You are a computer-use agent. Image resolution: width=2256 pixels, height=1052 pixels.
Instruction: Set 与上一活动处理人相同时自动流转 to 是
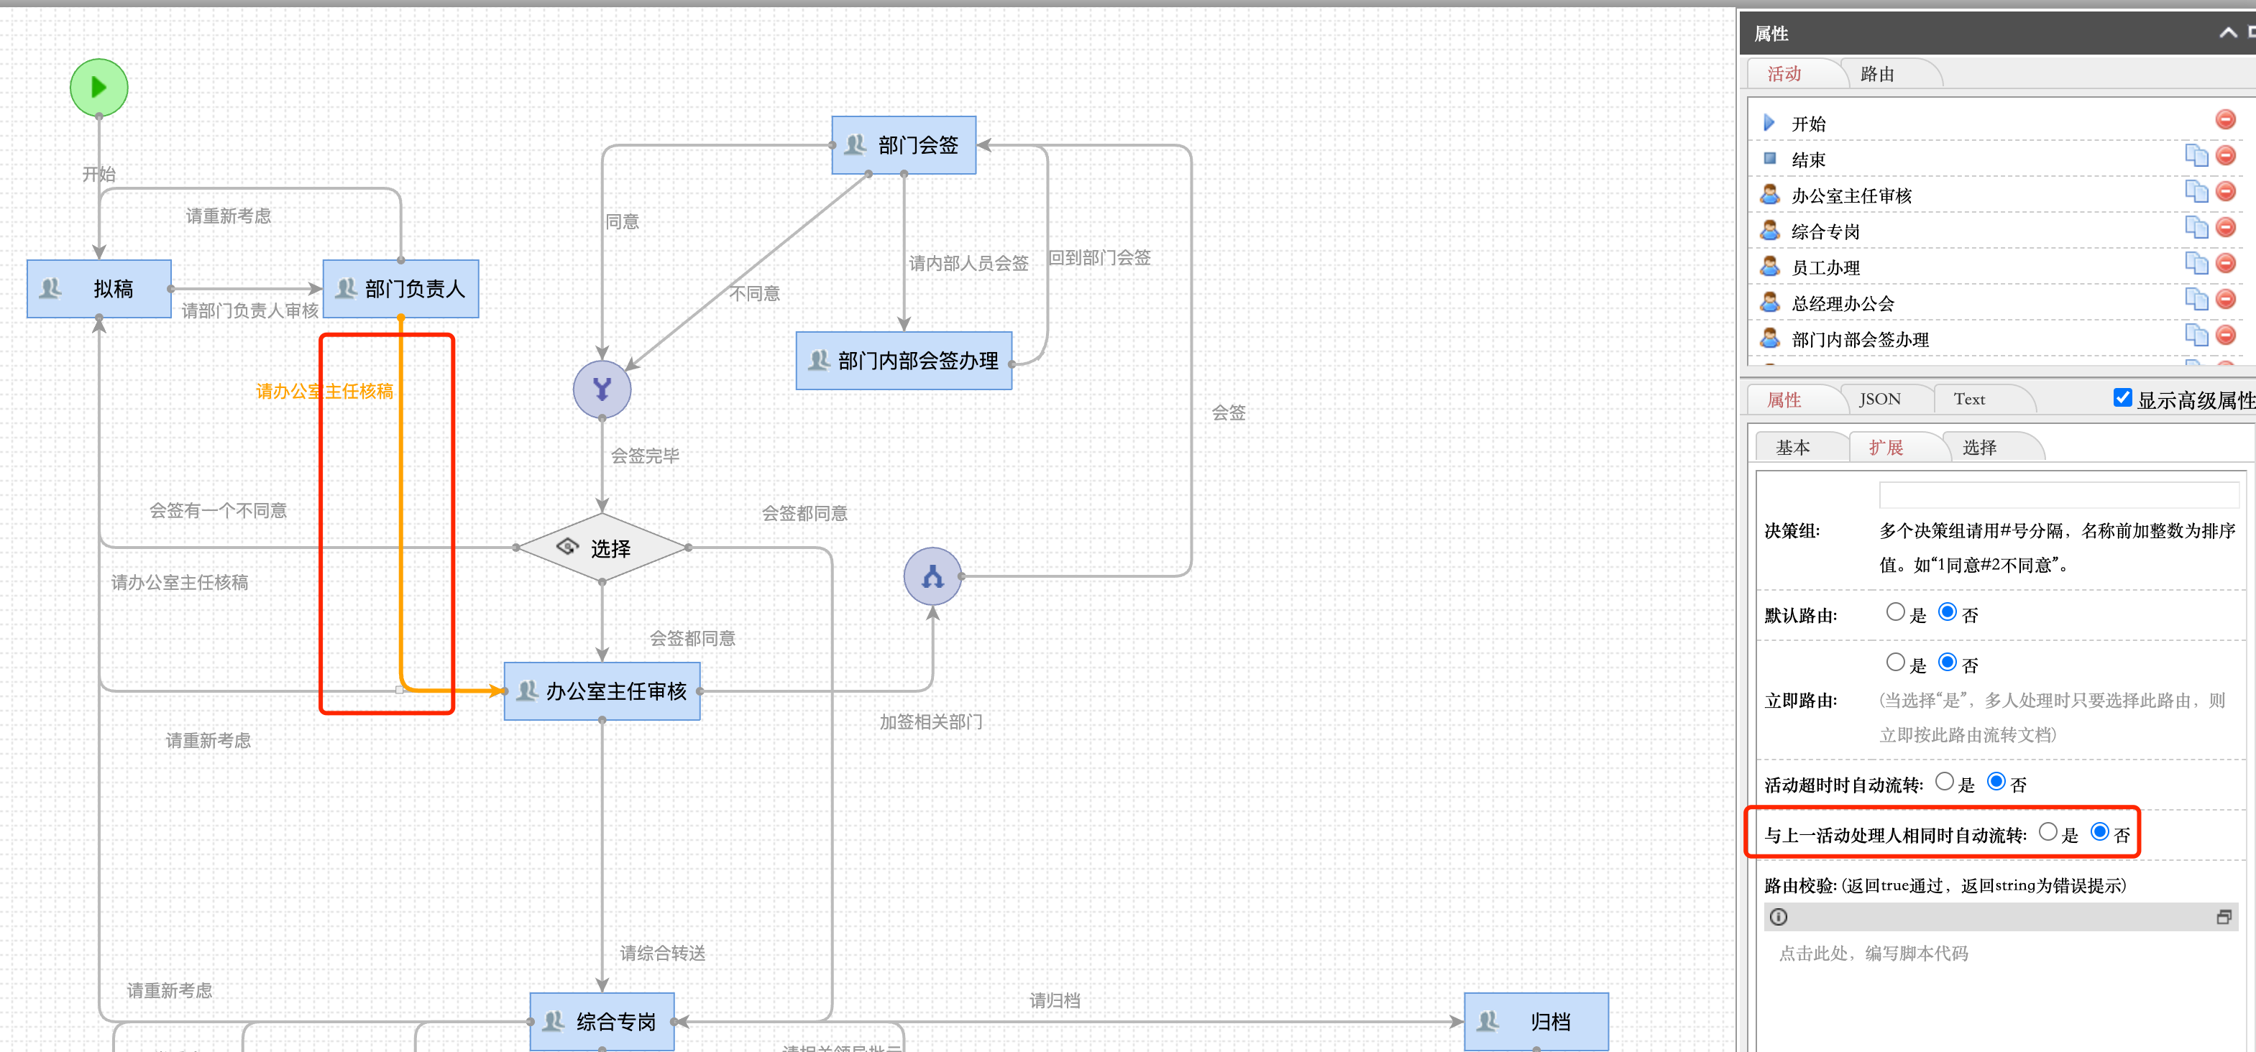[x=2048, y=831]
